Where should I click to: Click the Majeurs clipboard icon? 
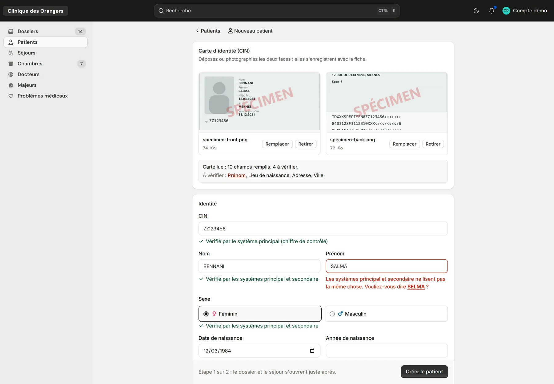click(x=11, y=85)
